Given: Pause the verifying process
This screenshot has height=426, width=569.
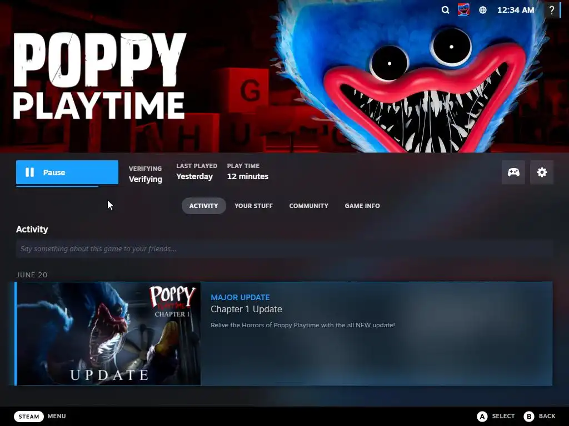Looking at the screenshot, I should click(x=67, y=172).
